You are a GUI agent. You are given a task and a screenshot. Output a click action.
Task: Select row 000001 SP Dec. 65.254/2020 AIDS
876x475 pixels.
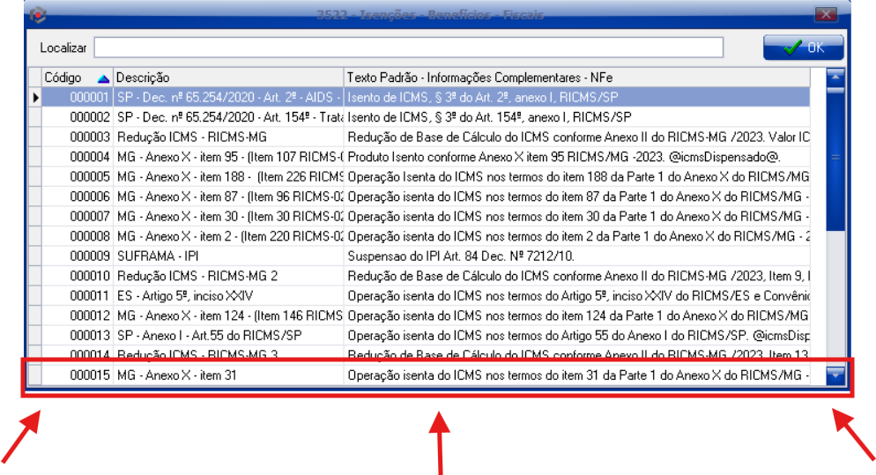pos(228,98)
